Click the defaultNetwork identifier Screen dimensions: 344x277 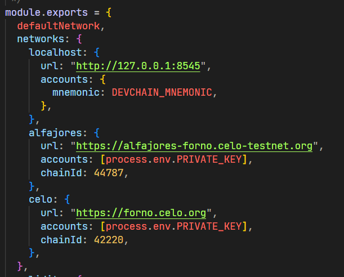coord(58,26)
